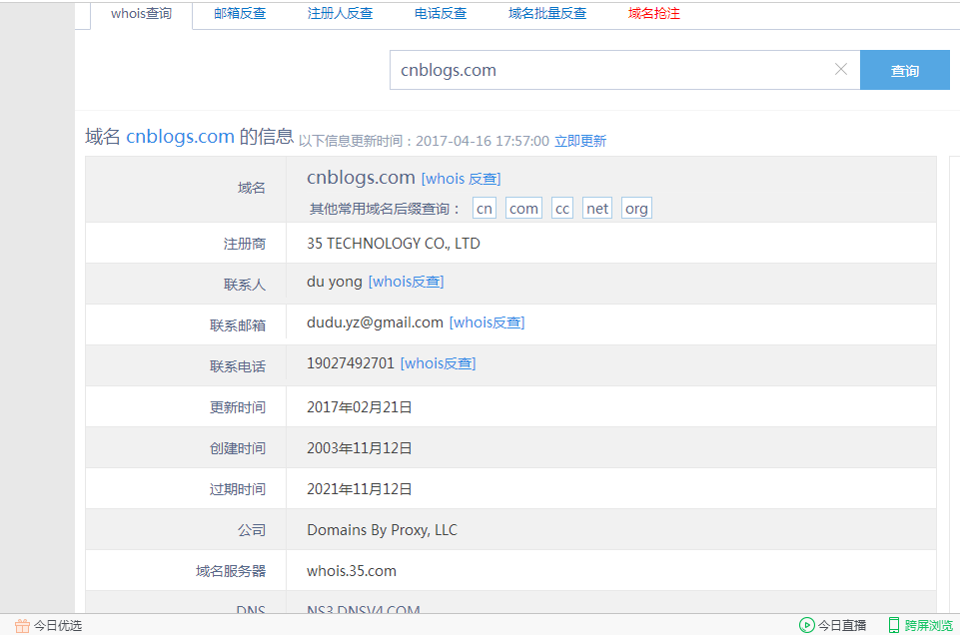The height and width of the screenshot is (635, 960).
Task: Click the update timestamp 2017-04-16 17:57:00
Action: pyautogui.click(x=482, y=142)
